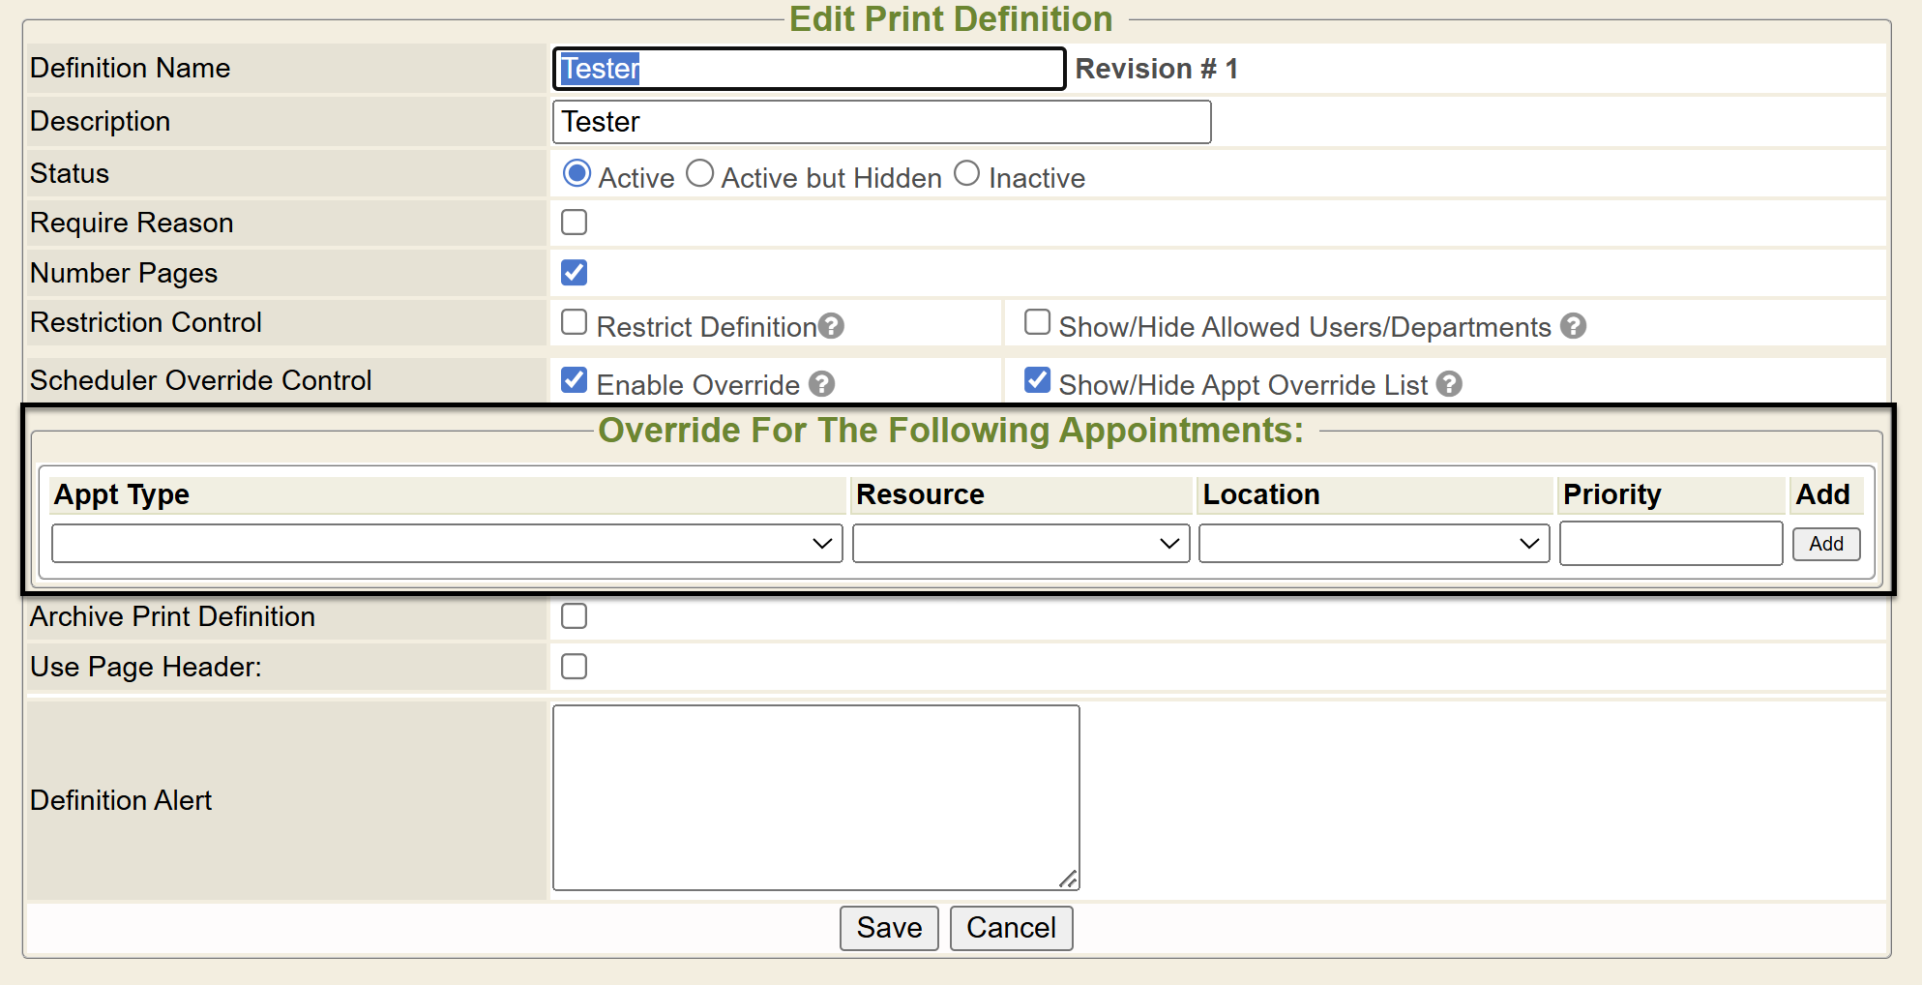The height and width of the screenshot is (985, 1922).
Task: Select the Active status radio button
Action: pyautogui.click(x=577, y=174)
